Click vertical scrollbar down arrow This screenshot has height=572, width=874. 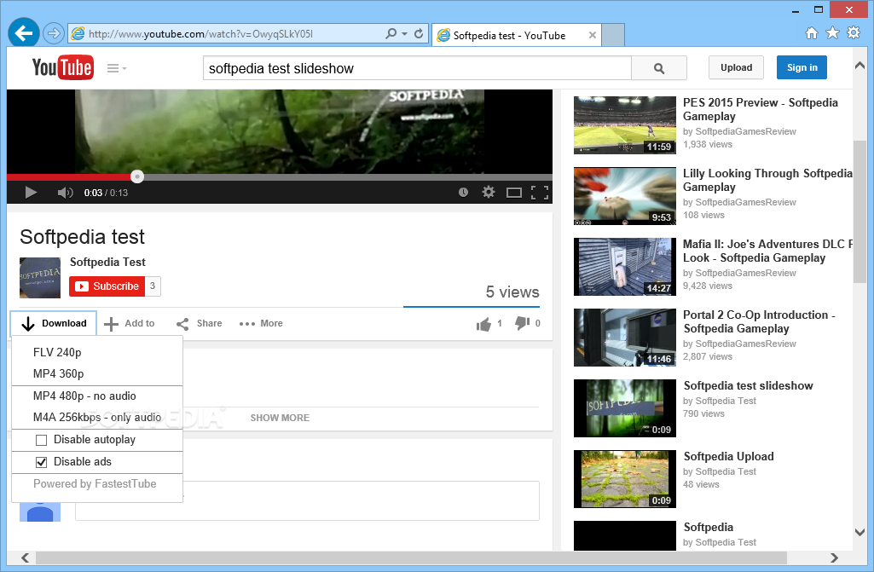[860, 533]
